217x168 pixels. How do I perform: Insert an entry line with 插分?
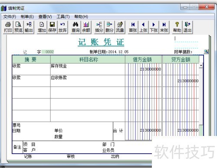click(99, 27)
